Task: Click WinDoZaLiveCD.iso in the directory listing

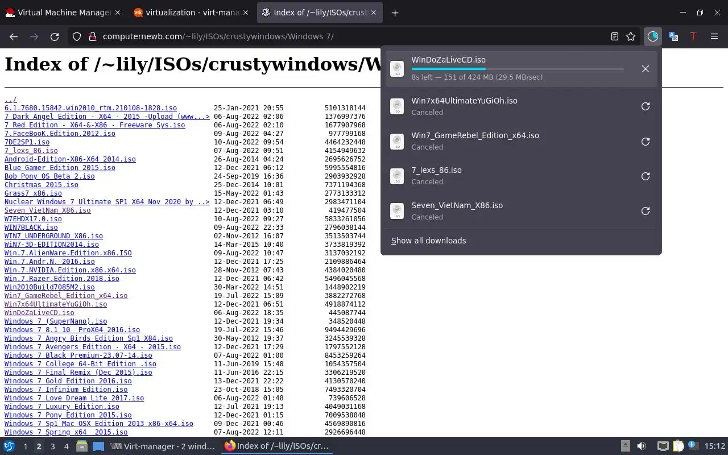Action: pos(39,313)
